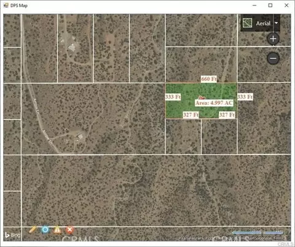Click the Bing logo

(12, 235)
